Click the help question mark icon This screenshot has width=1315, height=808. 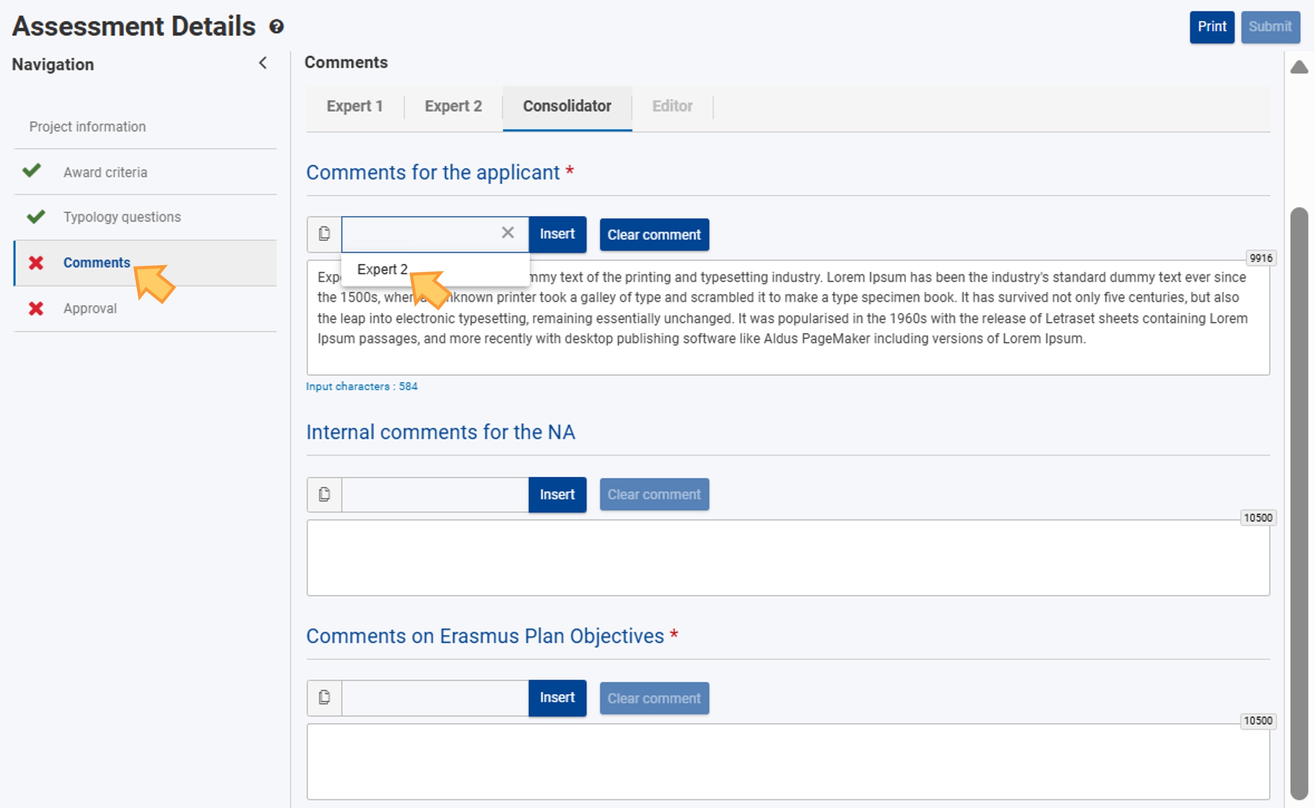pyautogui.click(x=276, y=26)
